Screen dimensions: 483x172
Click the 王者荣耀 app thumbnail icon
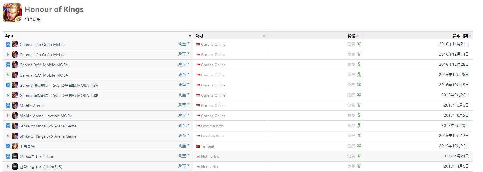(x=15, y=146)
